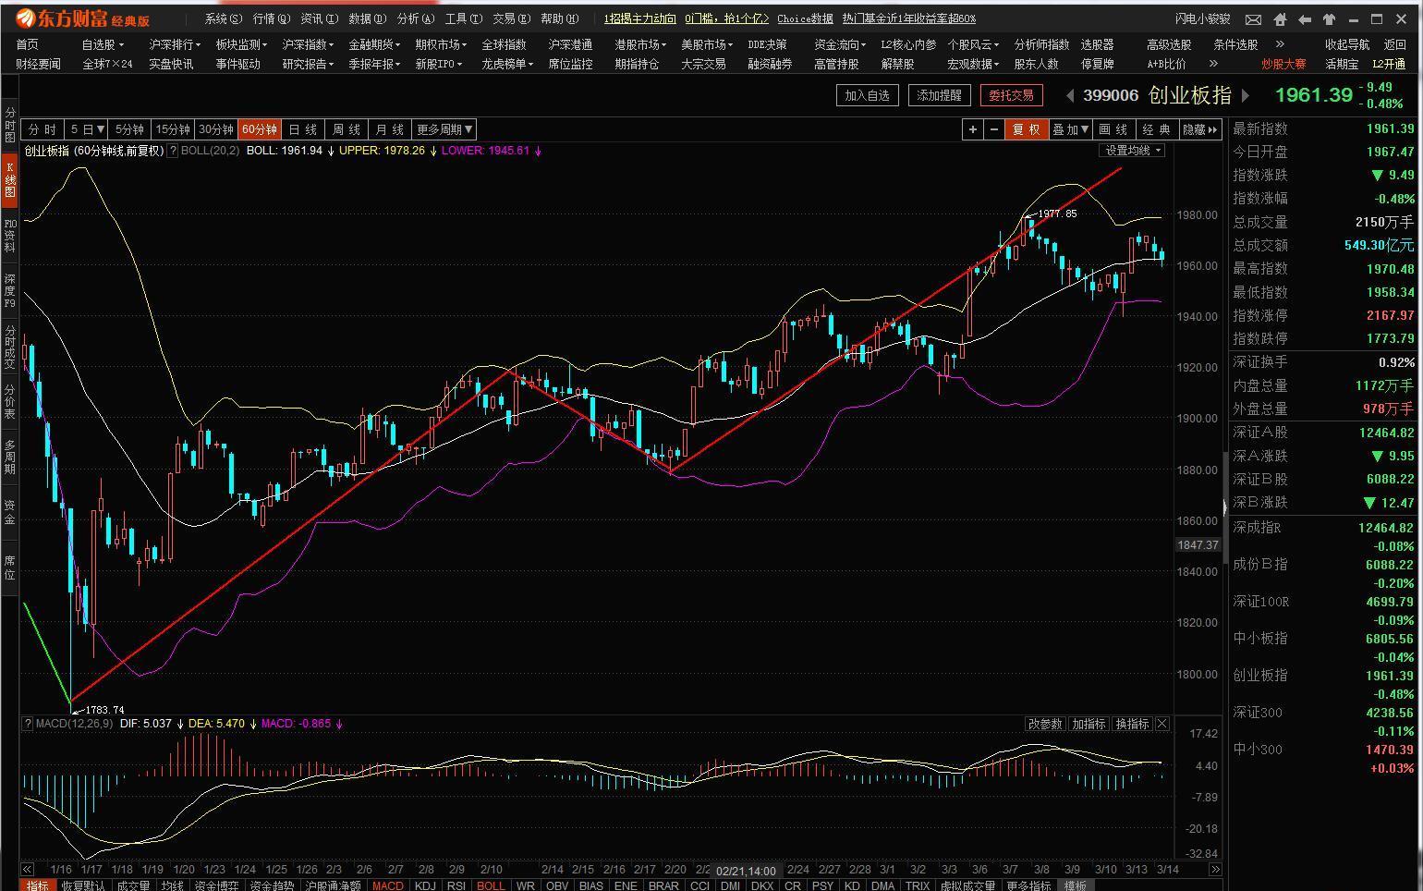The height and width of the screenshot is (891, 1423).
Task: Open the 行情(Q) menu
Action: (x=271, y=18)
